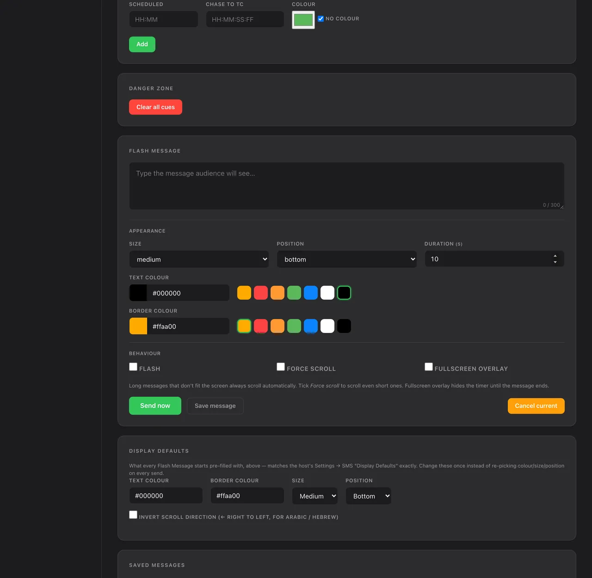Click the green Add button
The height and width of the screenshot is (578, 592).
[x=142, y=44]
